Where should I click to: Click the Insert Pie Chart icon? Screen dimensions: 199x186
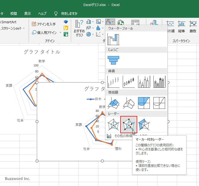coord(89,34)
